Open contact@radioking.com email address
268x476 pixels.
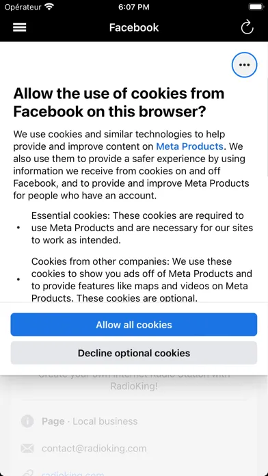pos(94,449)
